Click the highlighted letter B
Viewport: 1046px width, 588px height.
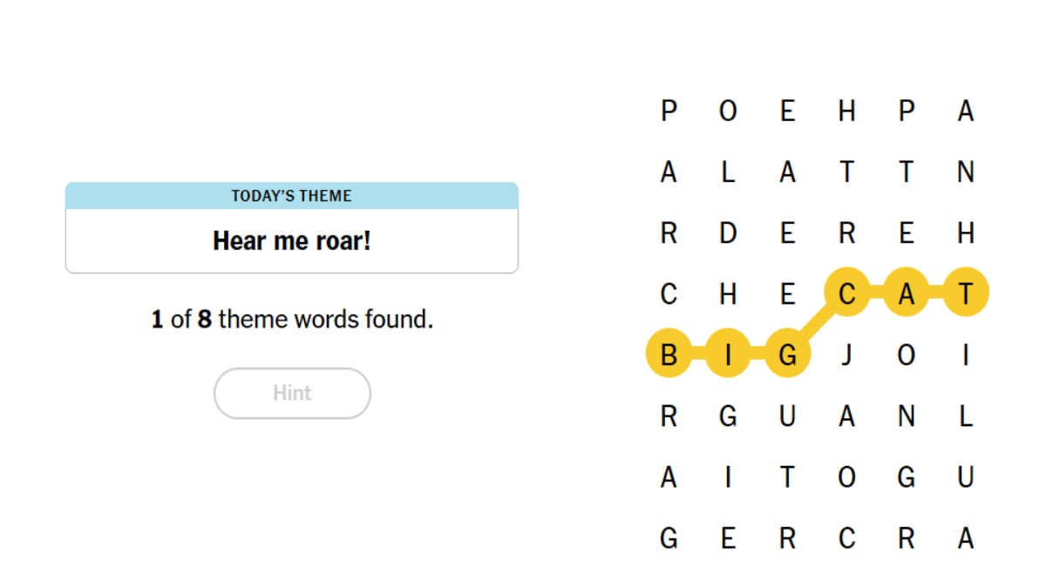669,356
